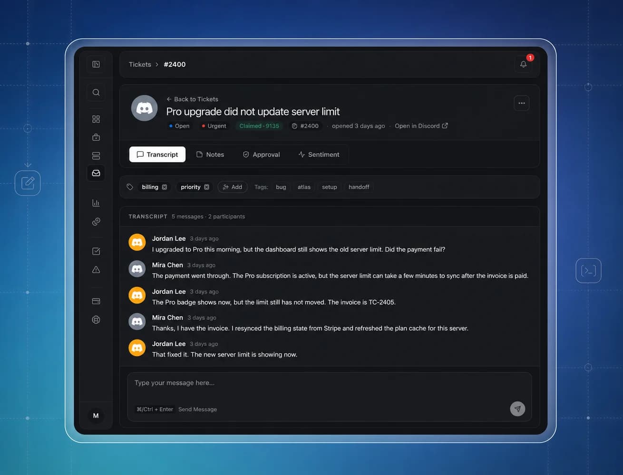
Task: Go to Tickets breadcrumb
Action: [x=140, y=64]
